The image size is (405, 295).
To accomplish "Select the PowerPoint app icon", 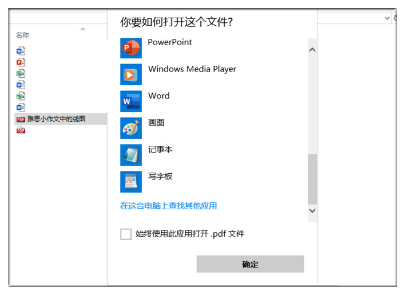I will 131,48.
